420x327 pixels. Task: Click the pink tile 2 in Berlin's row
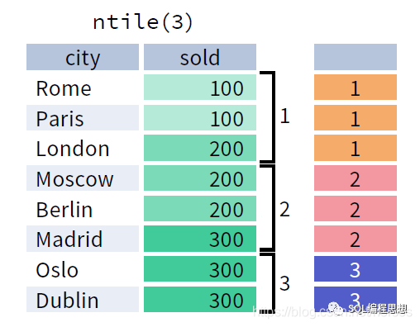pos(356,208)
